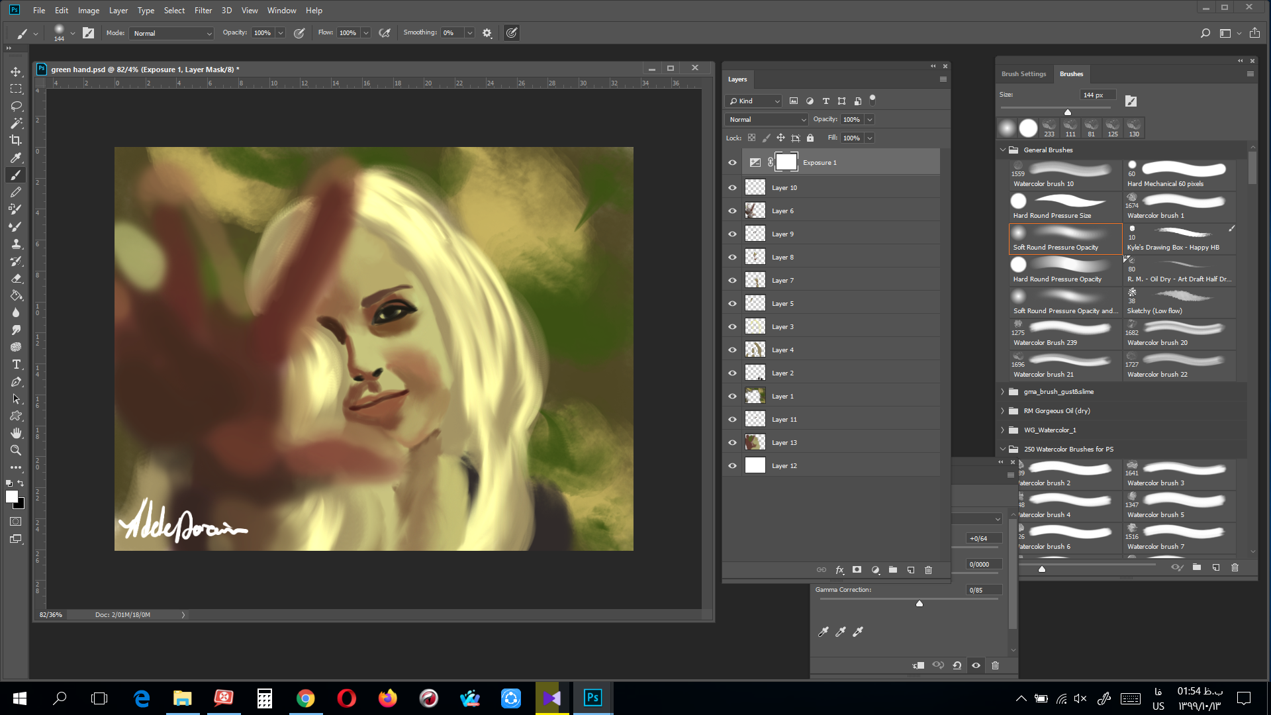Screen dimensions: 1271x715
Task: Hide Layer 12 visibility eye
Action: coord(732,466)
